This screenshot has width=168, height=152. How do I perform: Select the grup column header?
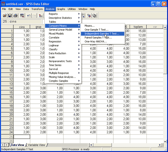[38, 27]
